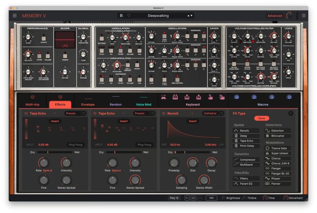
Task: Select the Macro 1 icon
Action: pyautogui.click(x=237, y=97)
